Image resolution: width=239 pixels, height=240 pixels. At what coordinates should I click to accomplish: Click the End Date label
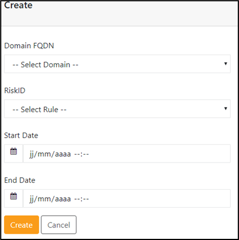pos(20,180)
